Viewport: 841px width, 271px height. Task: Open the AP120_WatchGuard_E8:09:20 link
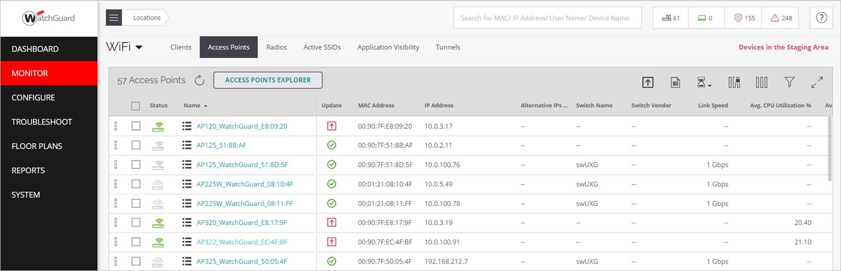(242, 126)
